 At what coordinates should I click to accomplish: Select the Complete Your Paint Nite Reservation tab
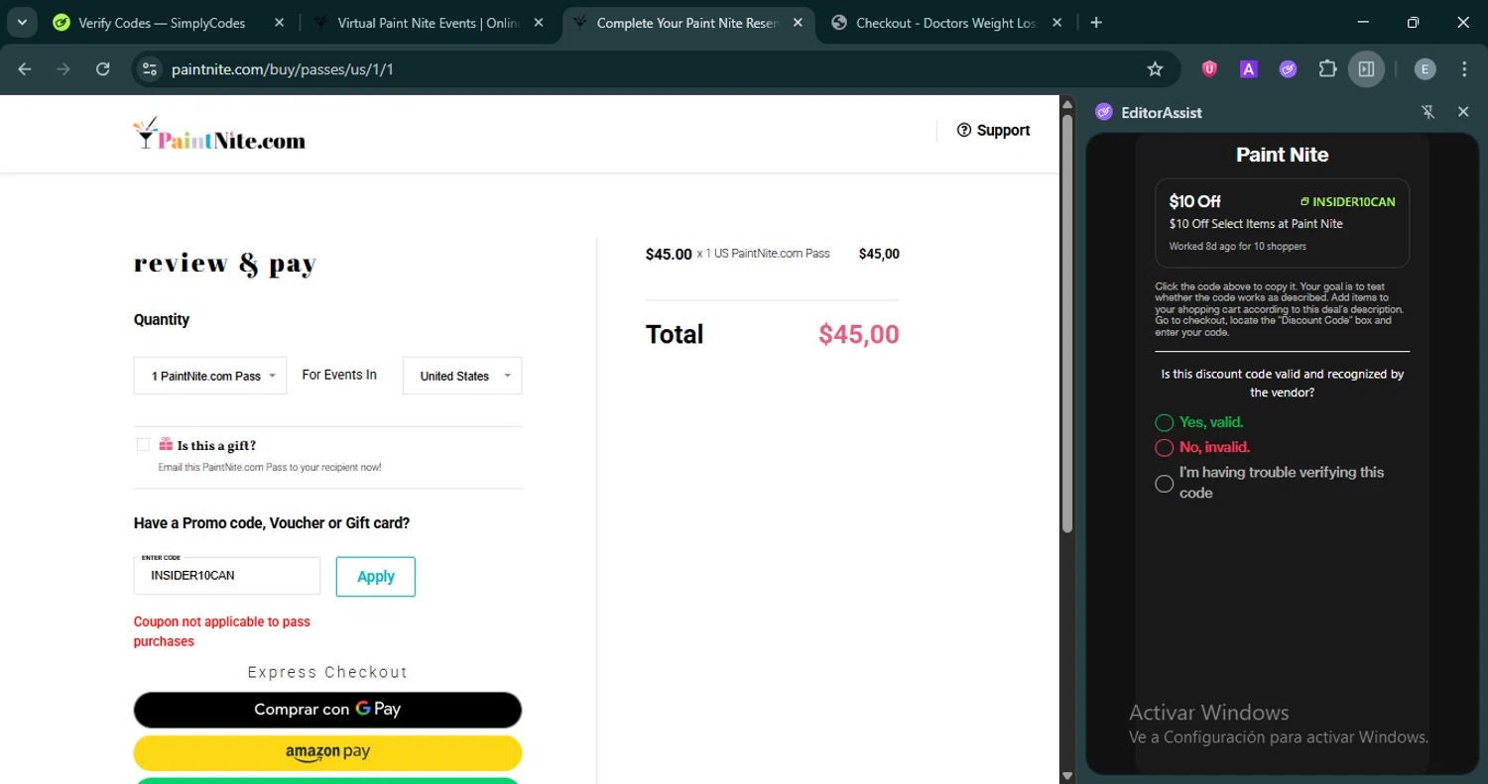(x=687, y=23)
